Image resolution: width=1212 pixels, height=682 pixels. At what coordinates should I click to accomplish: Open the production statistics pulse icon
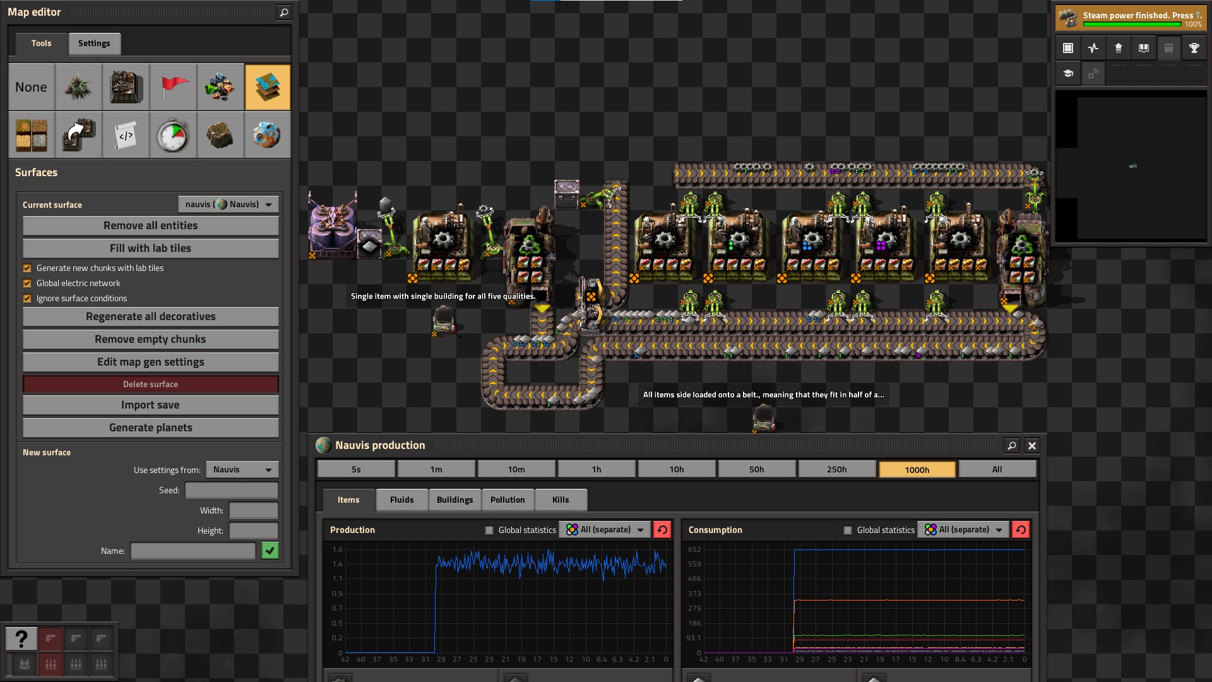1093,48
